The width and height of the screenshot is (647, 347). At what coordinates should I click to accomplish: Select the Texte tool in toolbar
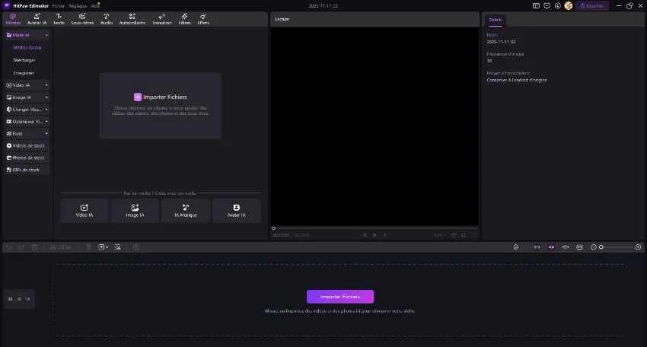[59, 19]
